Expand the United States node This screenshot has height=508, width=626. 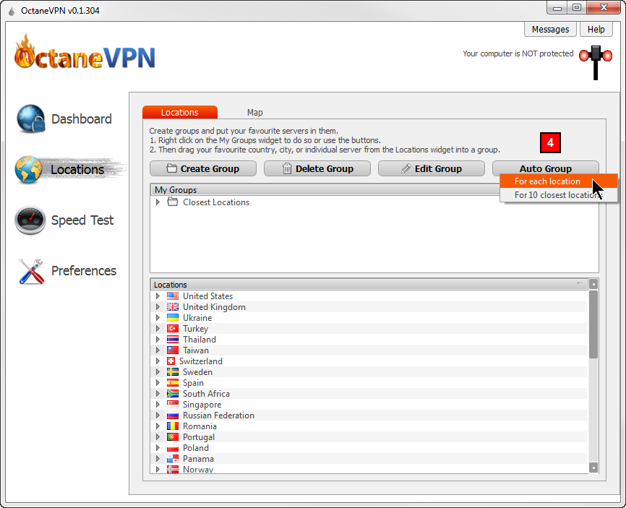point(158,296)
